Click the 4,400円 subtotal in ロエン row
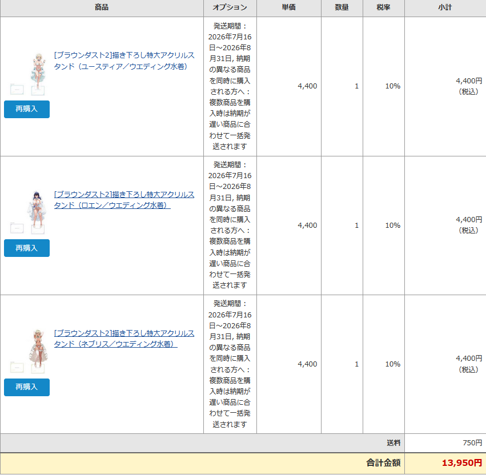 pos(469,220)
